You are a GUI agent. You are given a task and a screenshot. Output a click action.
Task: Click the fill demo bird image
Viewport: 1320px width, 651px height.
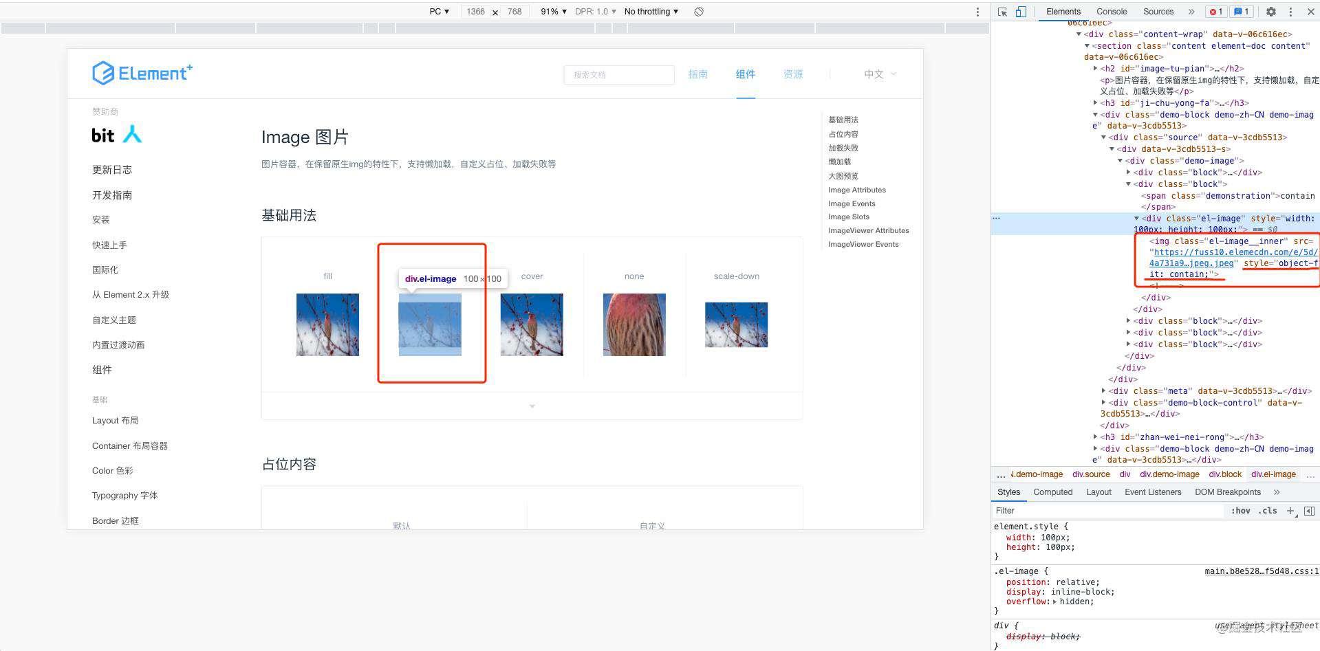(327, 324)
